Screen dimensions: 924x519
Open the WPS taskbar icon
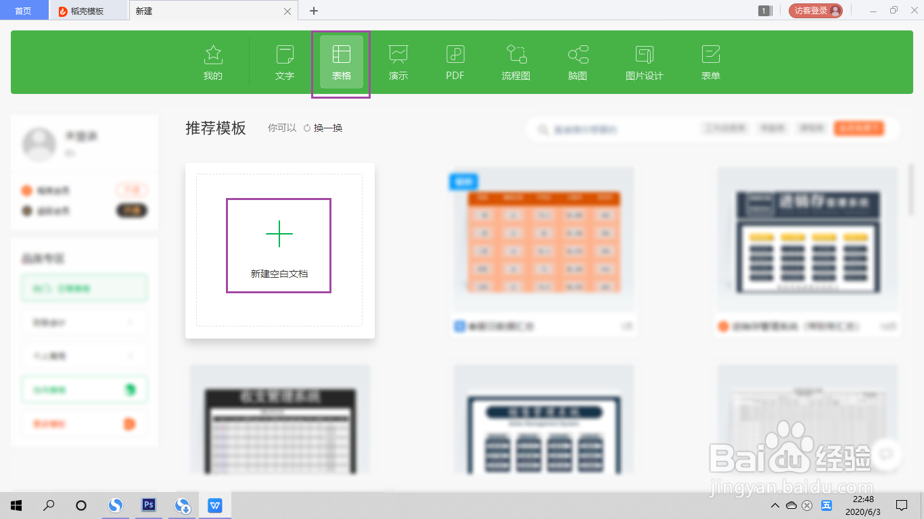[215, 505]
